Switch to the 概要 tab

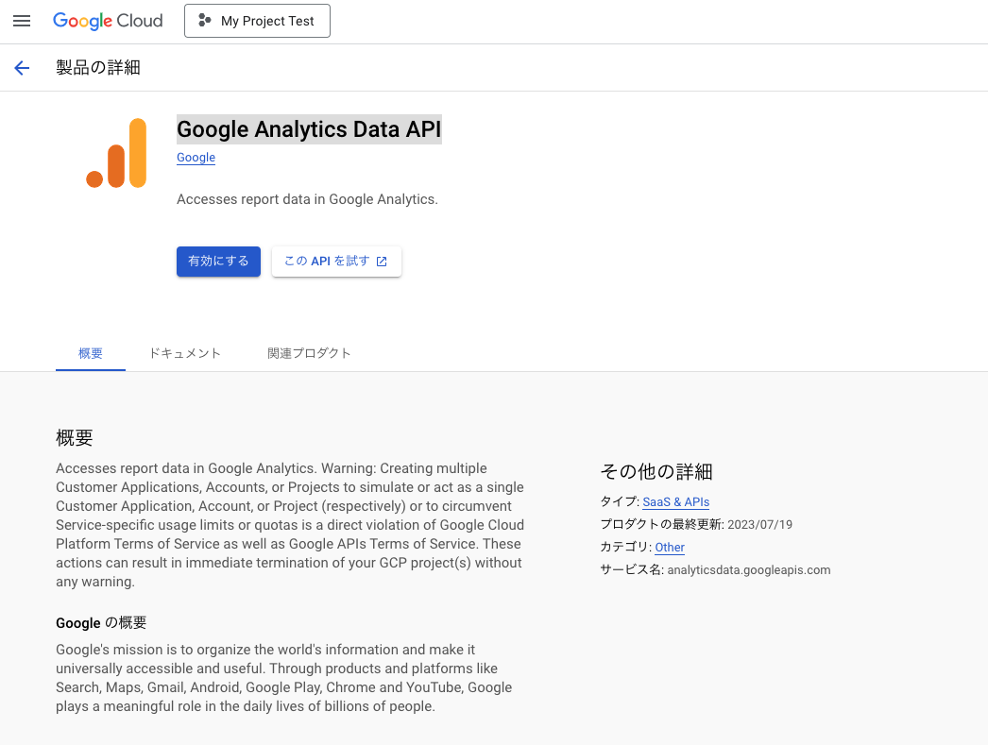[x=91, y=353]
